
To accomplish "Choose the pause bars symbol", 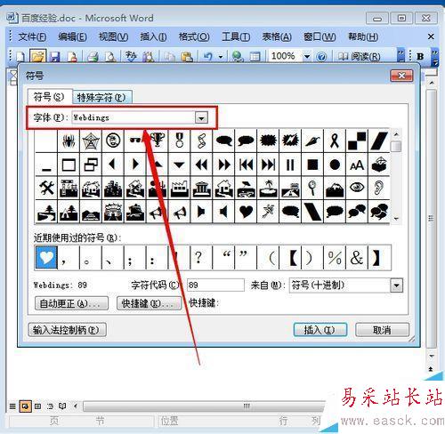I will click(290, 165).
